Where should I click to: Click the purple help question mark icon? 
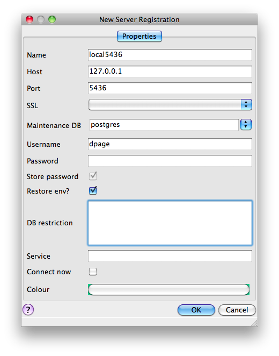[28, 310]
